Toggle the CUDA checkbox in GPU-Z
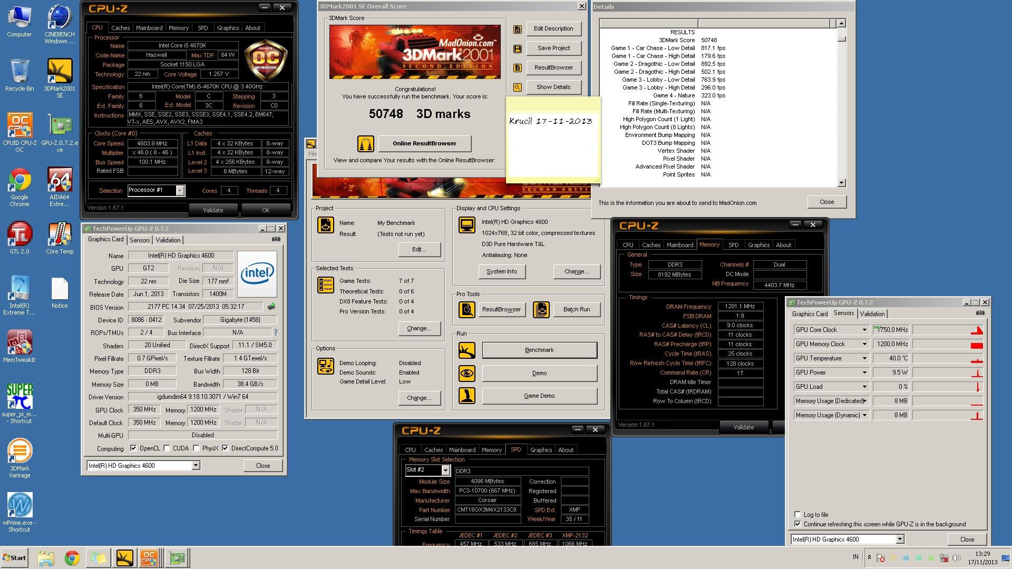 [x=167, y=448]
